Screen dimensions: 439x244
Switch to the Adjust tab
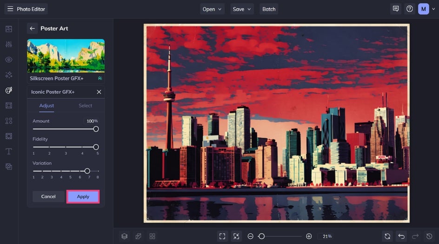click(x=47, y=105)
